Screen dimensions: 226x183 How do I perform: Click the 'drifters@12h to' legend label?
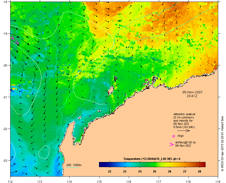tap(185, 142)
